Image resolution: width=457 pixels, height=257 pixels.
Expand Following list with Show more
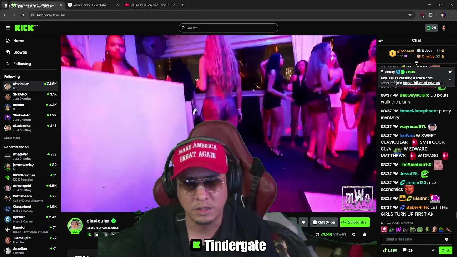point(12,138)
